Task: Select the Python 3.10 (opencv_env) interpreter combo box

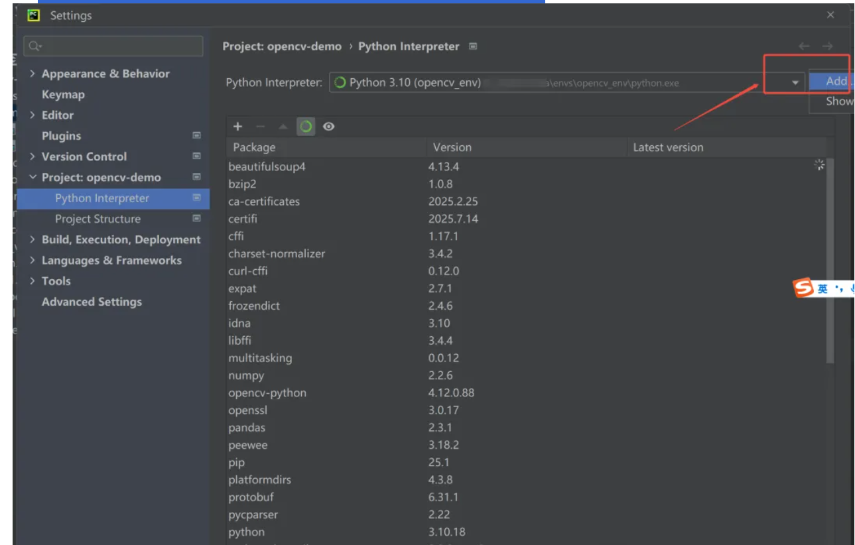Action: pyautogui.click(x=567, y=83)
